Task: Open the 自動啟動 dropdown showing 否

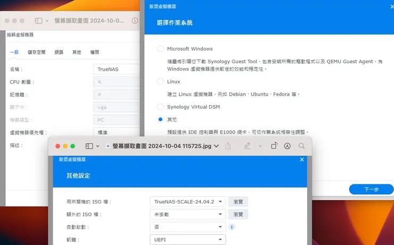Action: [x=188, y=227]
